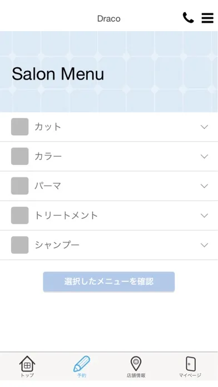Expand the パーマ row chevron
Viewport: 218px width, 387px height.
204,186
